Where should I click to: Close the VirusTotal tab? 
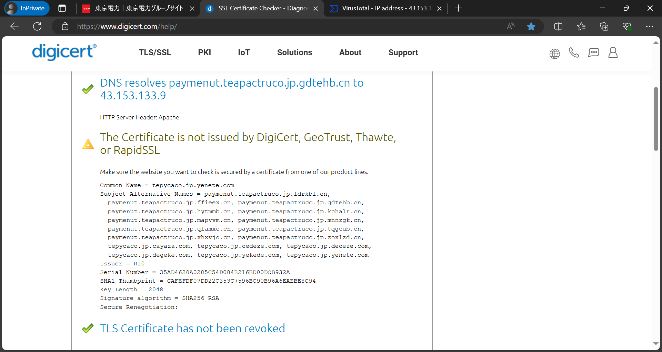click(x=439, y=8)
